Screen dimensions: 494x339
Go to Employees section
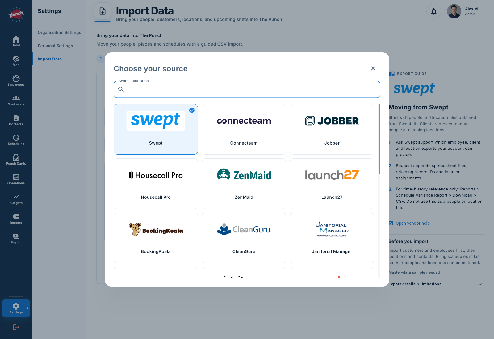point(16,81)
